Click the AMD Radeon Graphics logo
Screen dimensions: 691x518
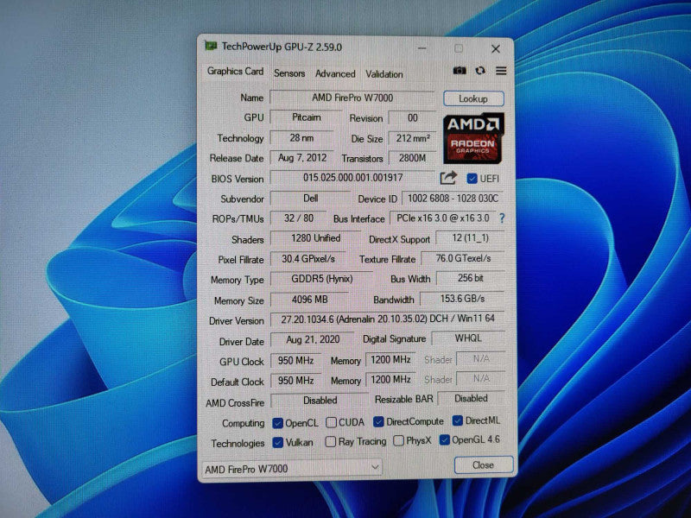tap(473, 138)
